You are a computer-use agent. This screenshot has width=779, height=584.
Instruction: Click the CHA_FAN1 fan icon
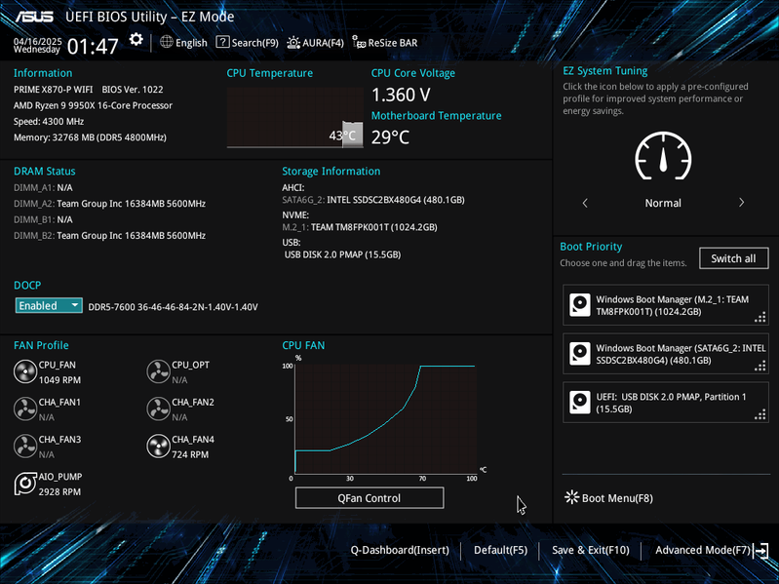(24, 409)
